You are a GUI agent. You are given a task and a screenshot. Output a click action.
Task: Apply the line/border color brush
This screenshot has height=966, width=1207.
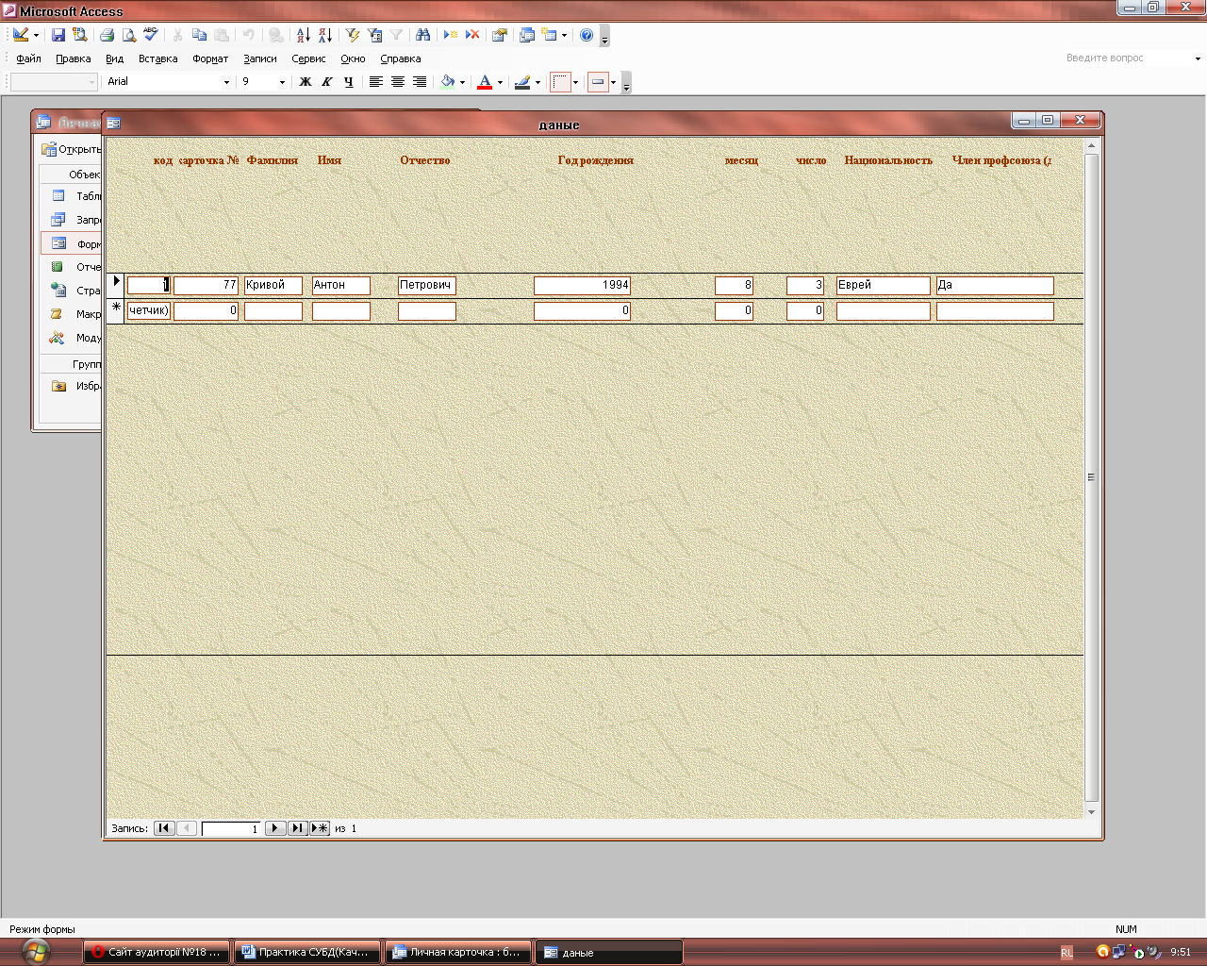[x=522, y=82]
